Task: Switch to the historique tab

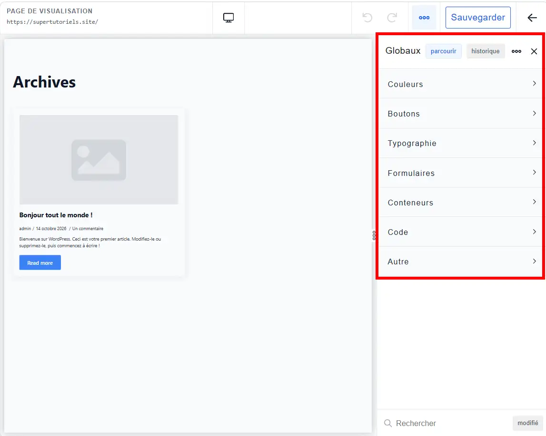Action: (486, 51)
